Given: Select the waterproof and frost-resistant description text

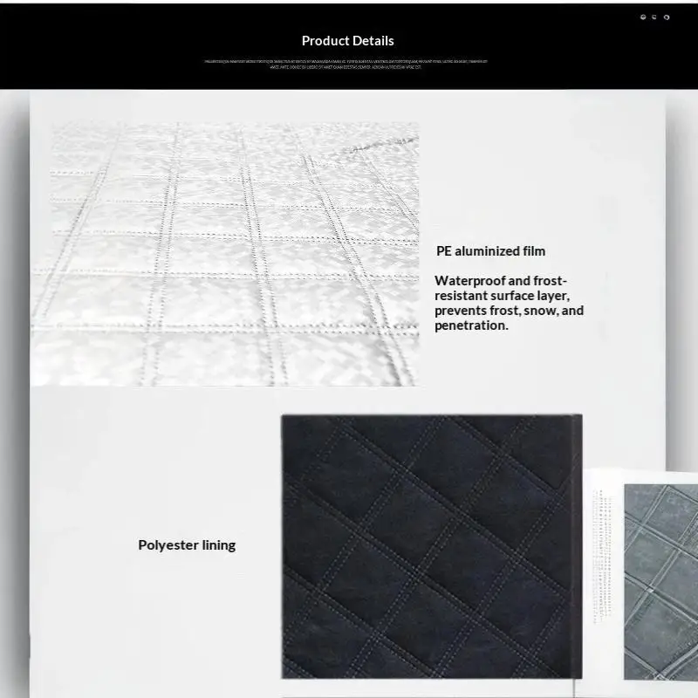Looking at the screenshot, I should point(509,303).
